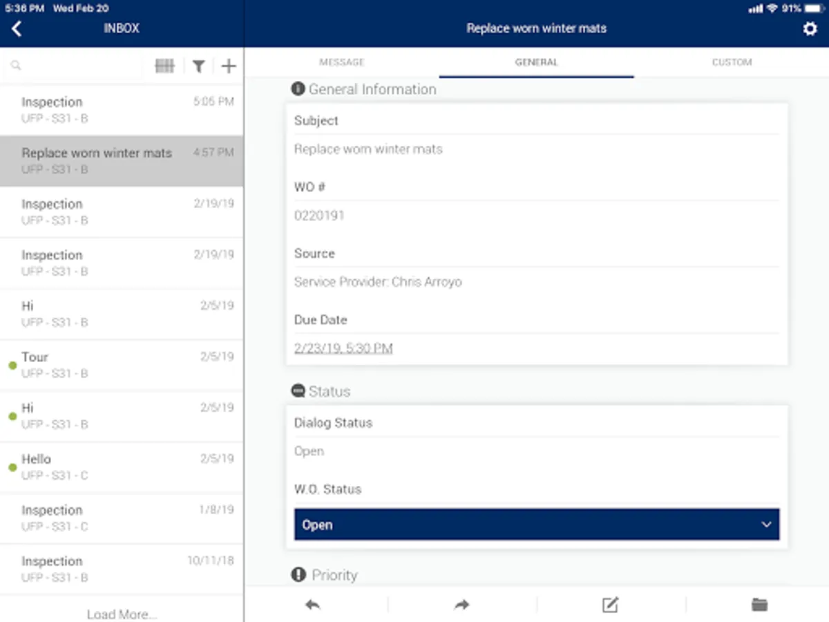Expand the W.O. Status Open dropdown

coord(537,525)
